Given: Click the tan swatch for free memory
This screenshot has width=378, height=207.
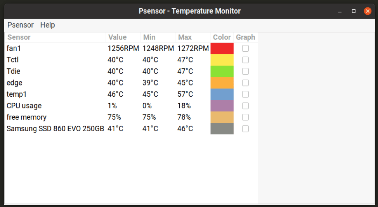Looking at the screenshot, I should [222, 117].
